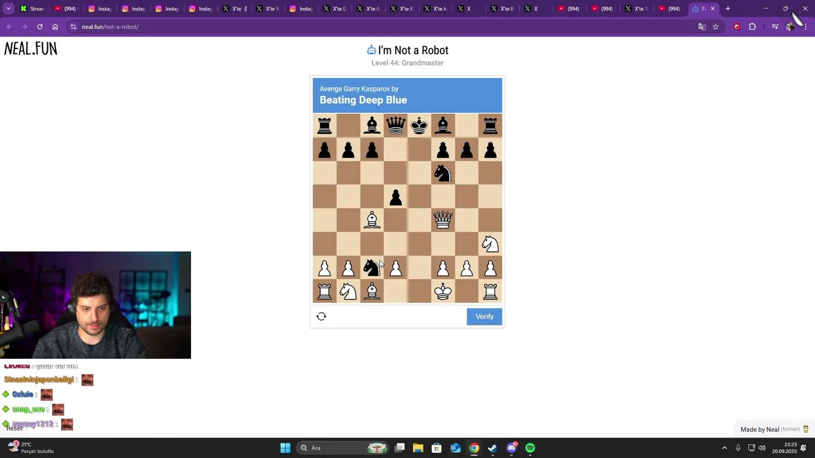
Task: Open the Extensions puzzle icon
Action: [x=752, y=27]
